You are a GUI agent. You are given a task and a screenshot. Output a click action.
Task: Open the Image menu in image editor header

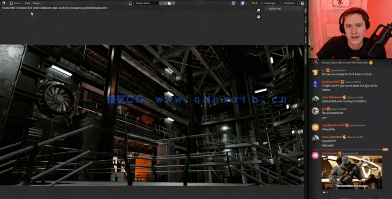tap(36, 3)
